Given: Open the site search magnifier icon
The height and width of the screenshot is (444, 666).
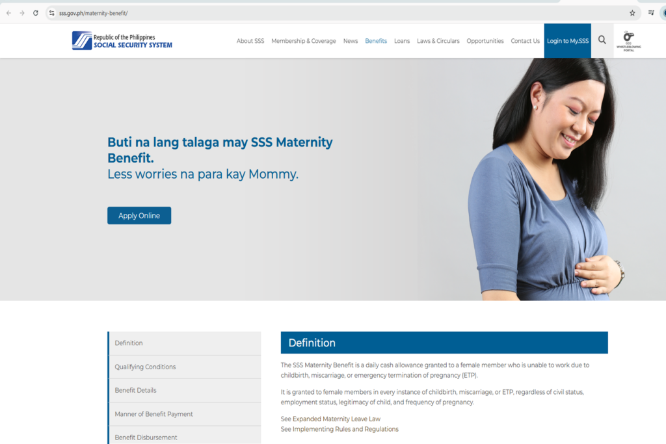Looking at the screenshot, I should coord(602,40).
